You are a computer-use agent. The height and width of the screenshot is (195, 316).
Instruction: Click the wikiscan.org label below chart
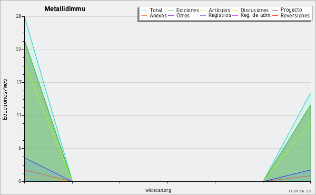(x=158, y=190)
